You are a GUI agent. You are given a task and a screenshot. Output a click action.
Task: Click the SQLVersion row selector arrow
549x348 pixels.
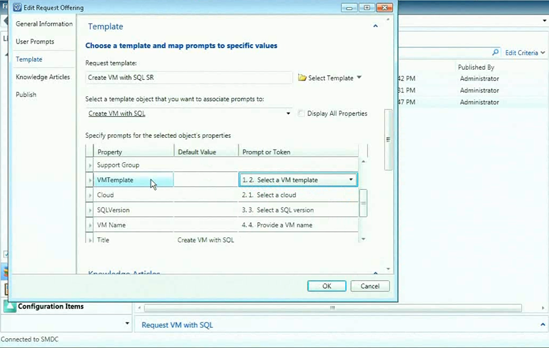tap(90, 210)
